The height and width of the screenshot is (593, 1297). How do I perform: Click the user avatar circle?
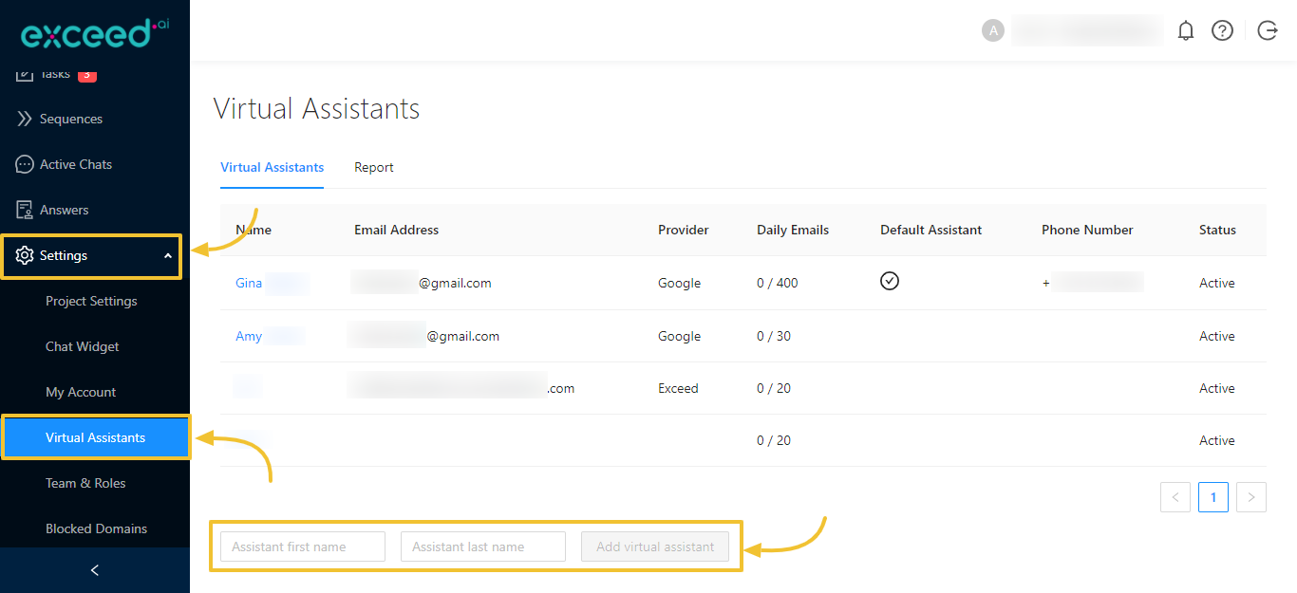click(992, 30)
